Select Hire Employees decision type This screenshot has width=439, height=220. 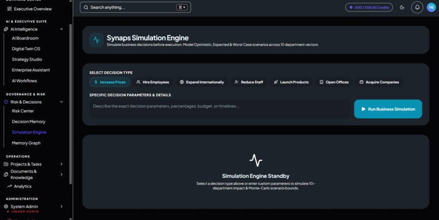tap(153, 82)
